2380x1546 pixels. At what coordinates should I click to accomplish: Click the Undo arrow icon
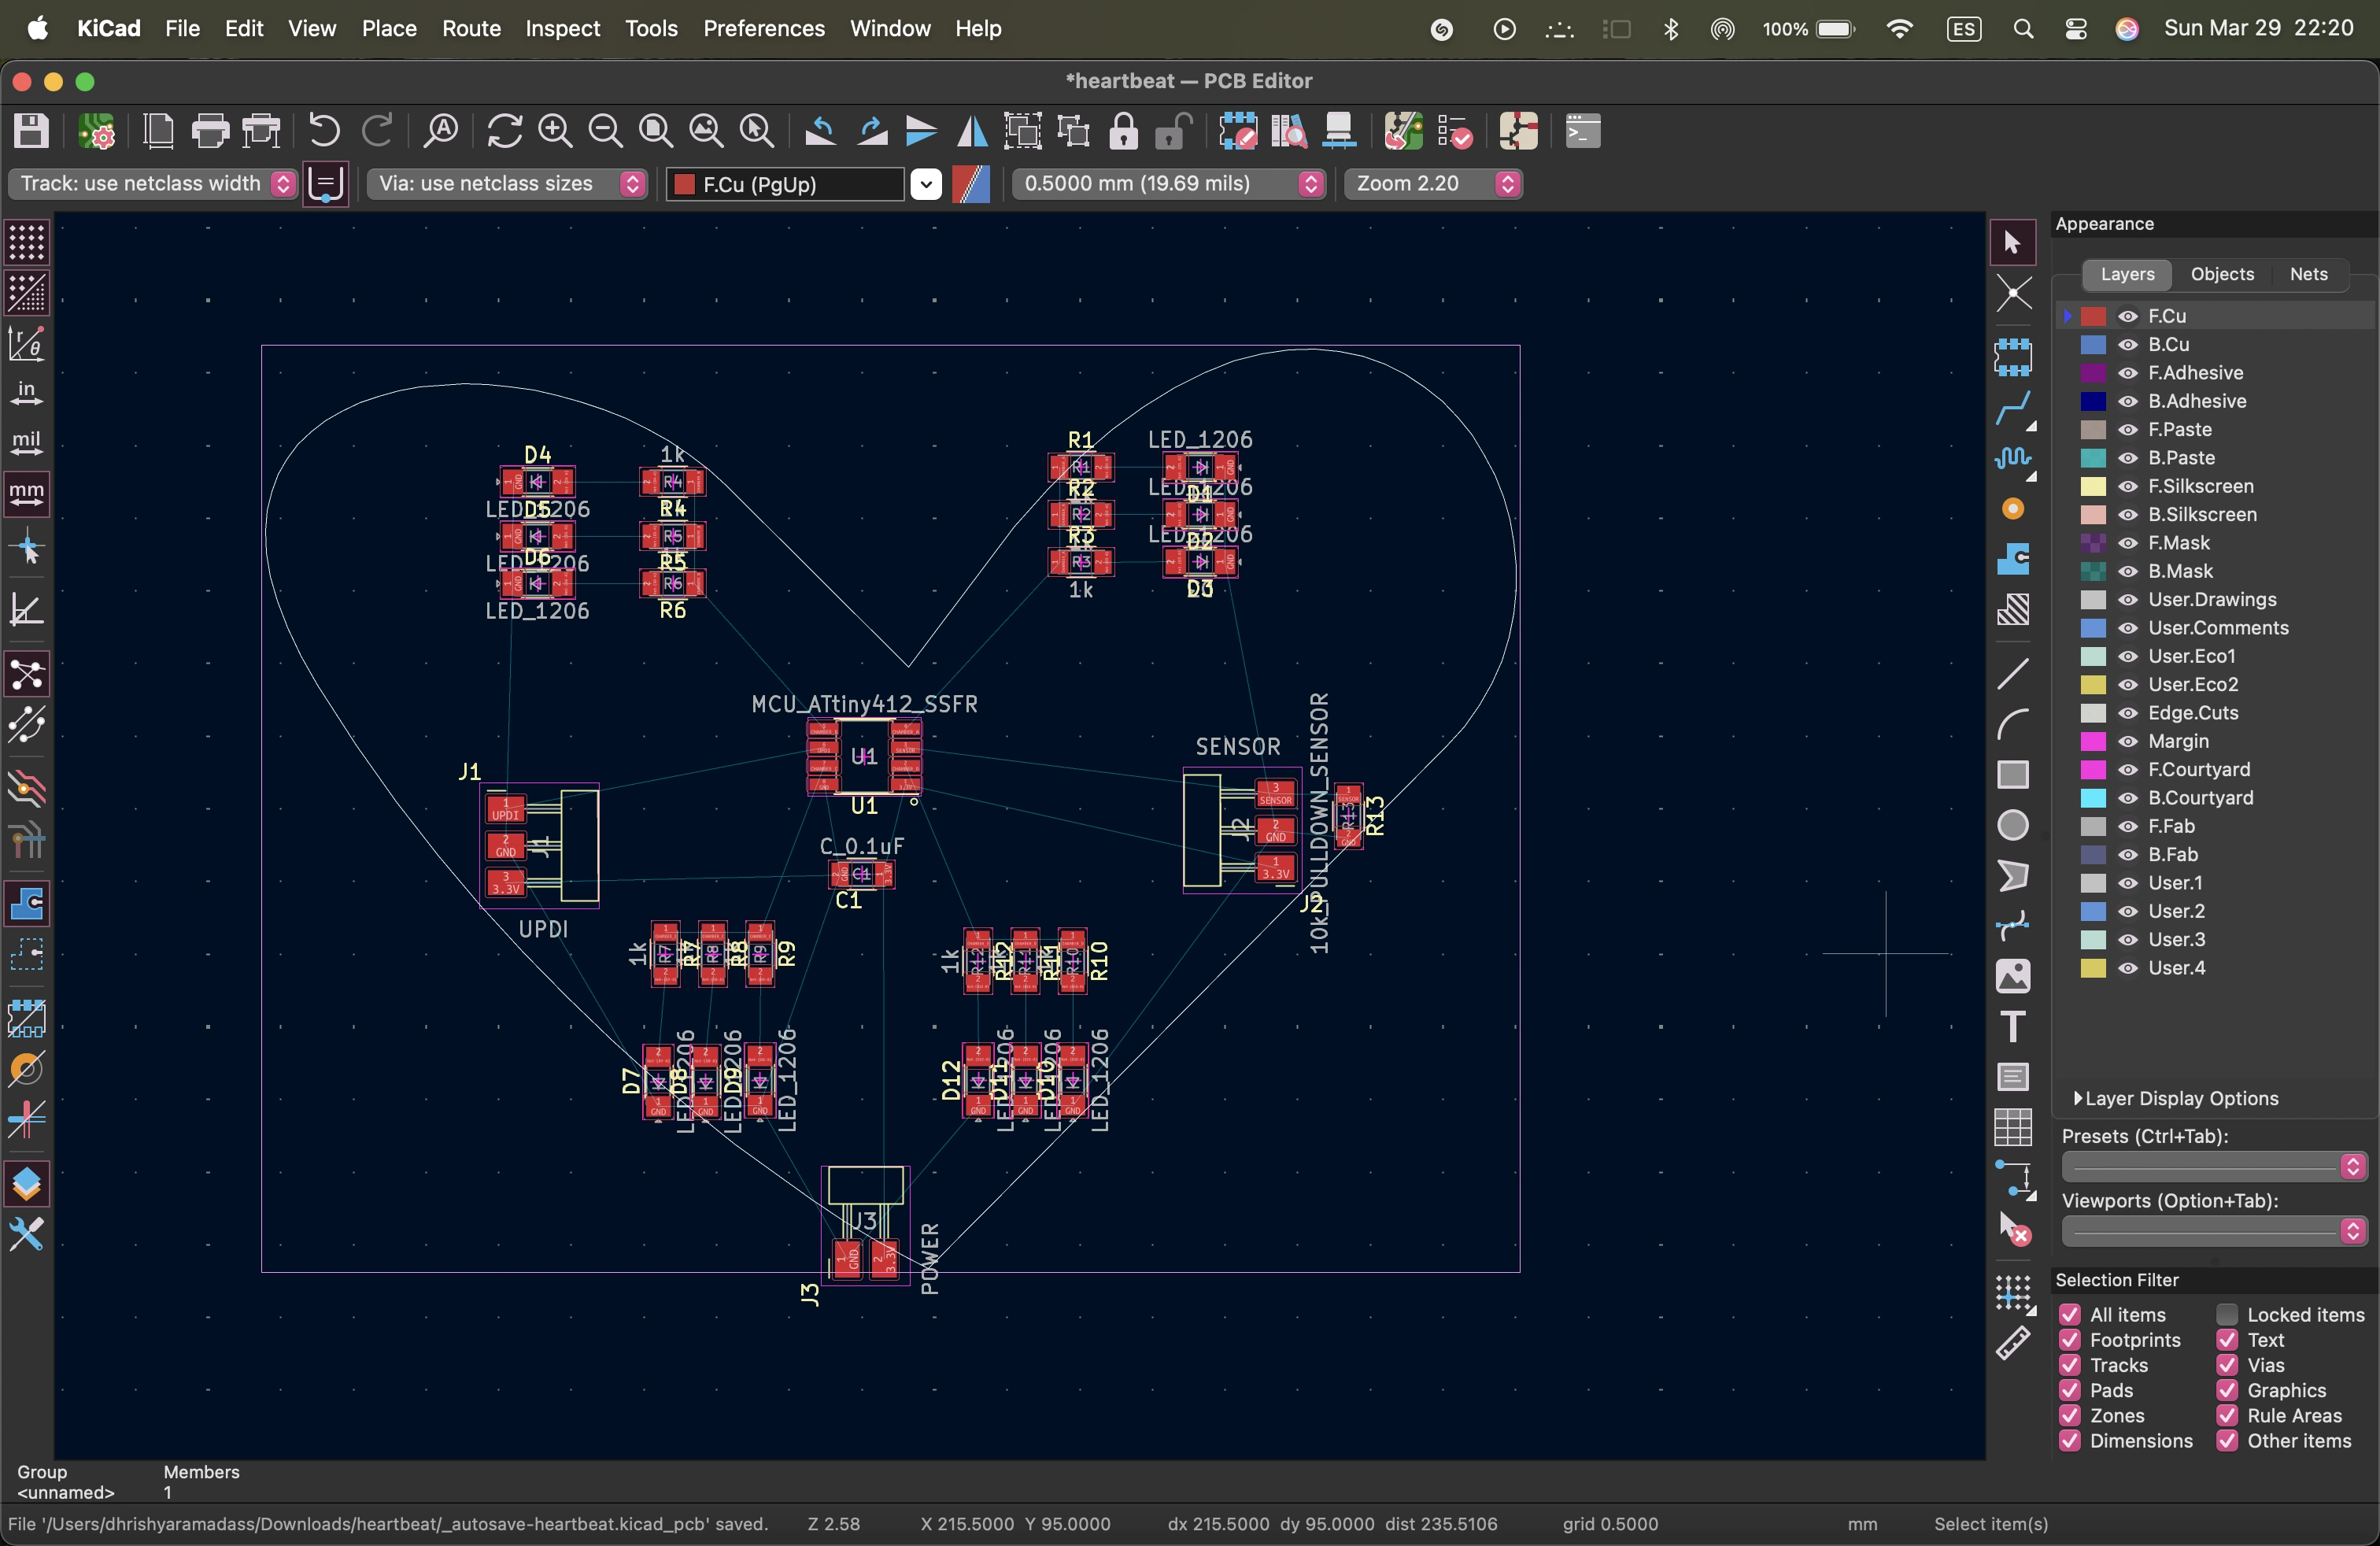[x=324, y=131]
